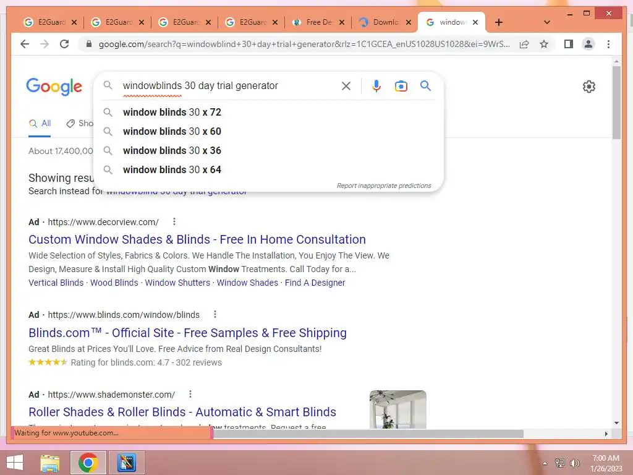Screen dimensions: 633x475
Task: Click the Google logo
Action: (54, 87)
